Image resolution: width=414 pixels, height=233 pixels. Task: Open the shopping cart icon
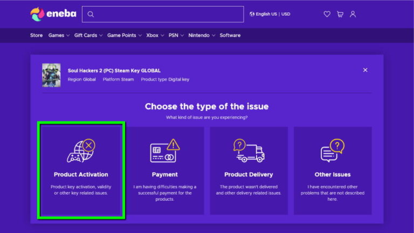[x=340, y=14]
